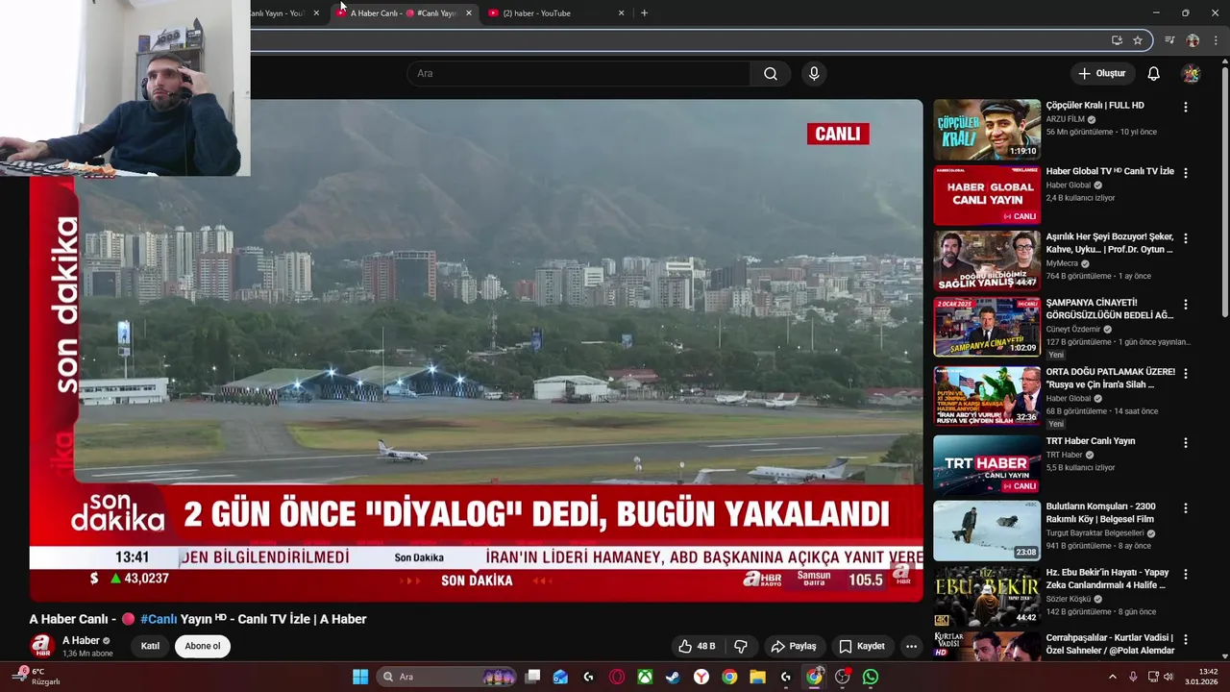1230x692 pixels.
Task: Open YouTube notifications bell
Action: click(1154, 74)
